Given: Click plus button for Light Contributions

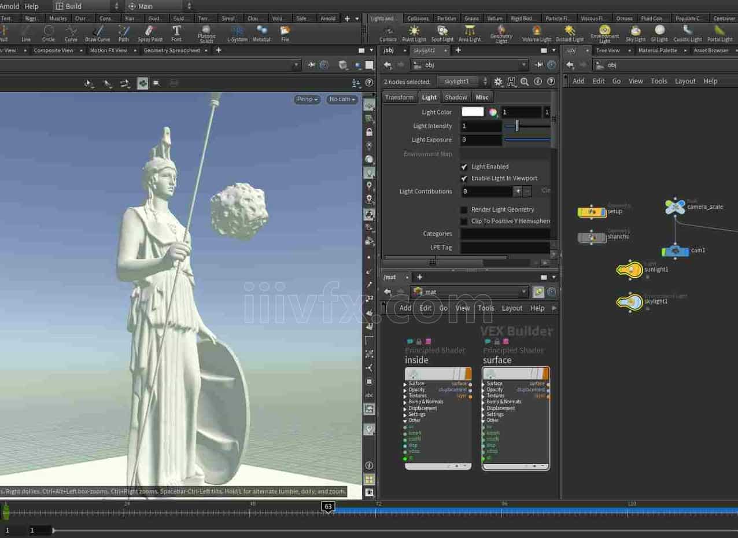Looking at the screenshot, I should (x=518, y=191).
